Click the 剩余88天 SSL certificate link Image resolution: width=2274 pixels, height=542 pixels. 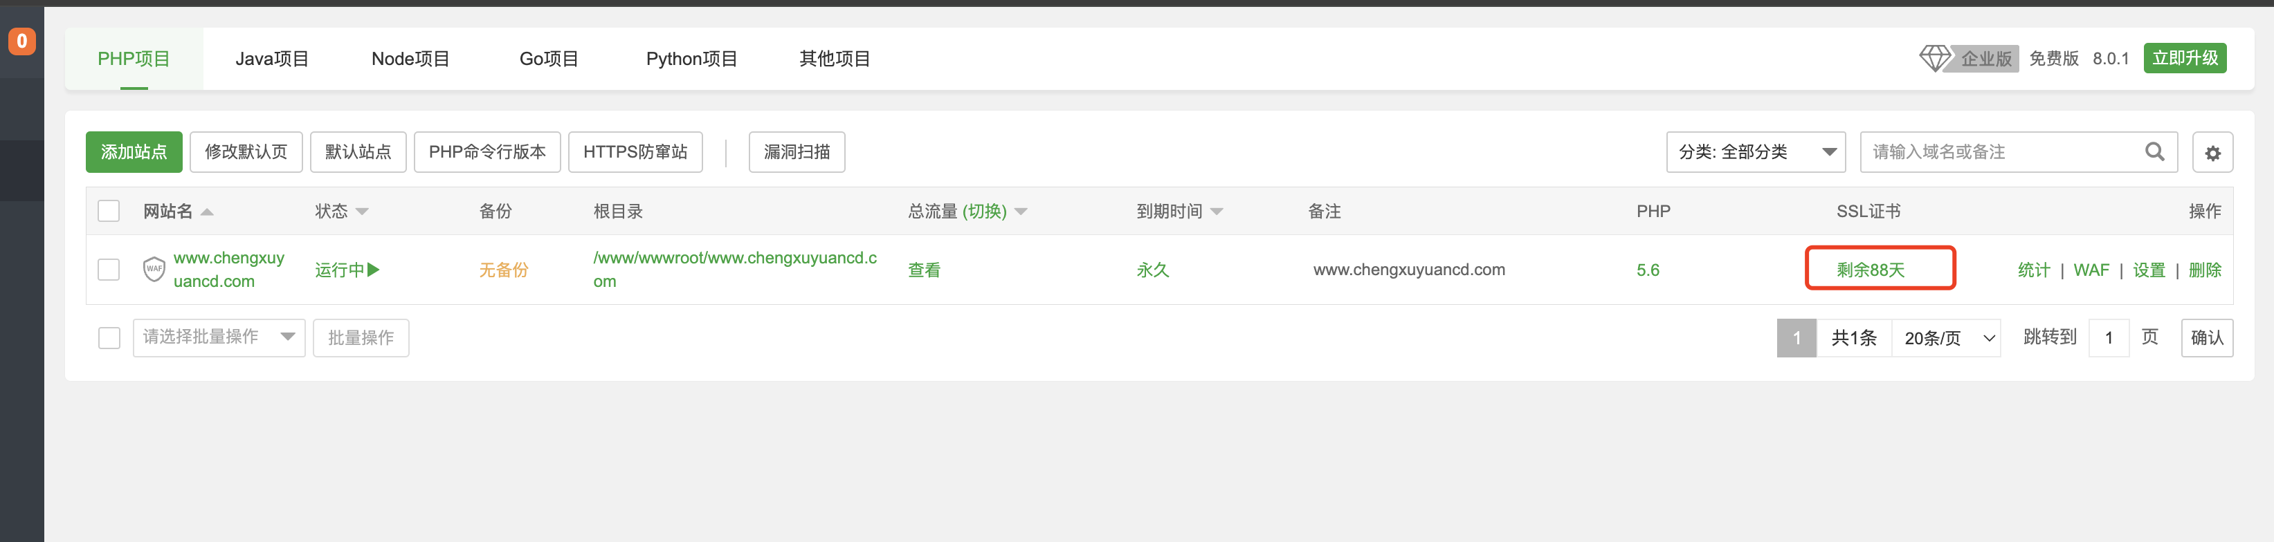(x=1870, y=270)
